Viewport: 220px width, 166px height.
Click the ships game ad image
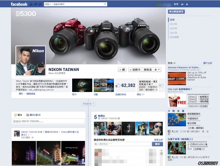177,120
